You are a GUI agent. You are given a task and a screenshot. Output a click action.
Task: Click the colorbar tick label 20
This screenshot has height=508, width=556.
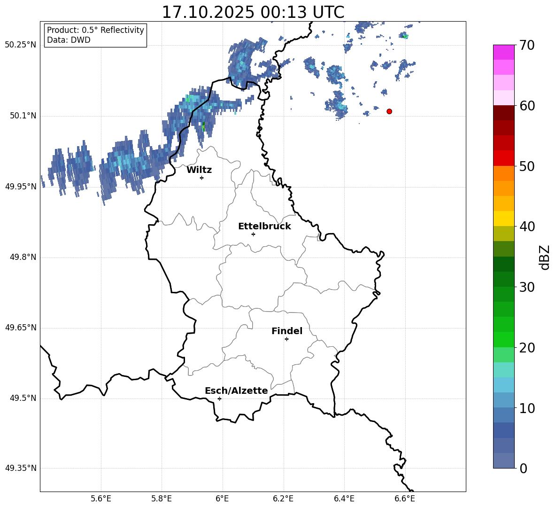(x=527, y=348)
